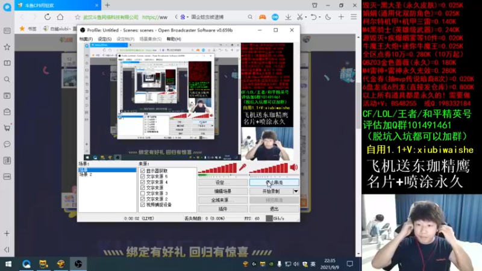Click the OBS desktop speaker mute icon
Viewport: 482px width, 271px height.
[294, 167]
